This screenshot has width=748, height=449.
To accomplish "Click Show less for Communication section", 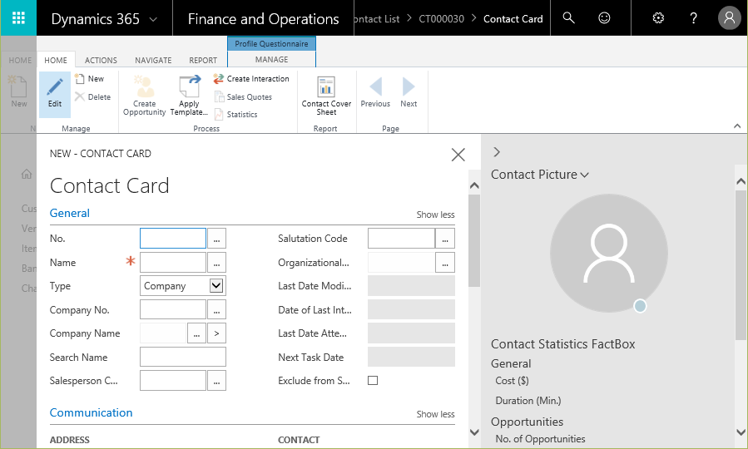I will pyautogui.click(x=435, y=414).
